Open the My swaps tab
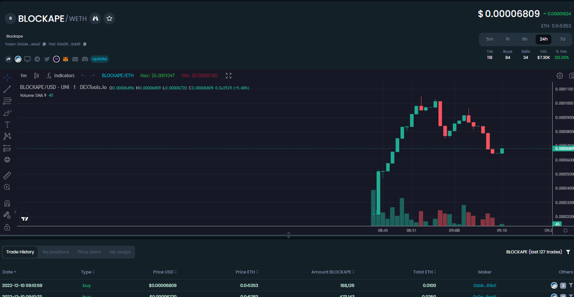Image resolution: width=574 pixels, height=297 pixels. tap(120, 252)
